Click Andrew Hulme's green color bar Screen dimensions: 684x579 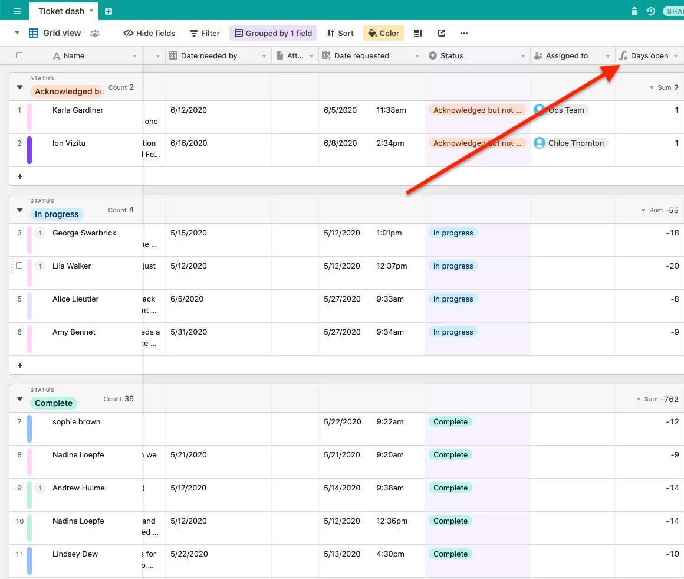pyautogui.click(x=29, y=495)
